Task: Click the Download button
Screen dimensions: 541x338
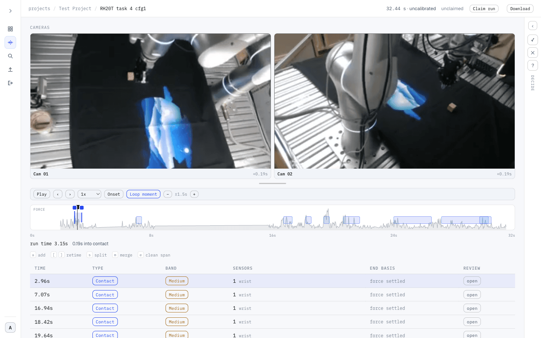Action: (520, 9)
